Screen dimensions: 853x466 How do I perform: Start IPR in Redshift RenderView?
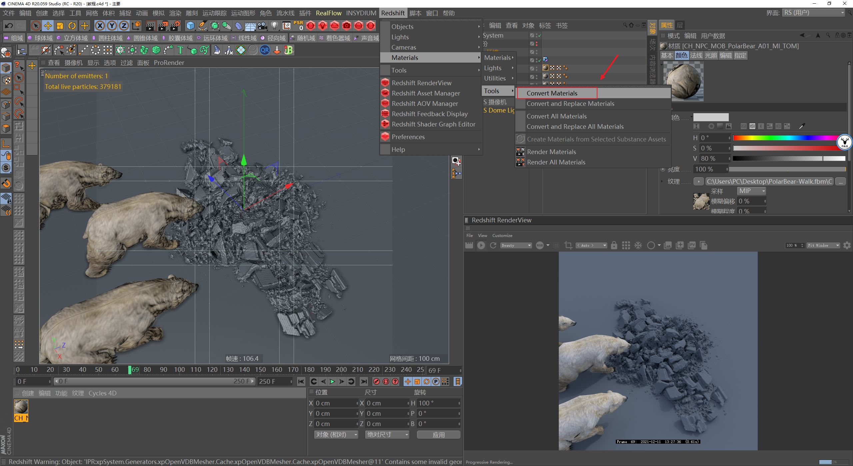481,245
